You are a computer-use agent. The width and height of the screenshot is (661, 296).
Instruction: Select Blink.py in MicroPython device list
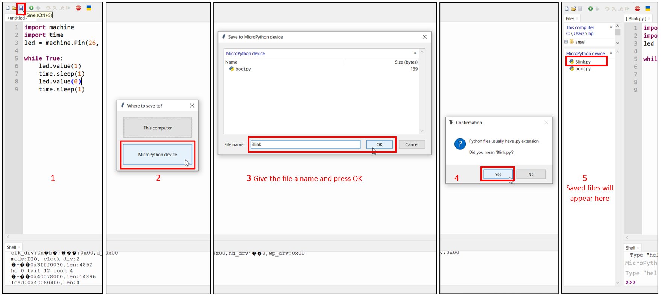(x=583, y=62)
